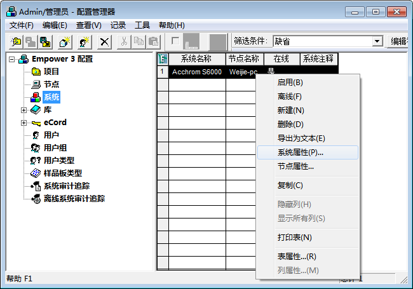The width and height of the screenshot is (413, 289).
Task: Open the 筛选条件 filter dropdown arrow
Action: (x=377, y=41)
